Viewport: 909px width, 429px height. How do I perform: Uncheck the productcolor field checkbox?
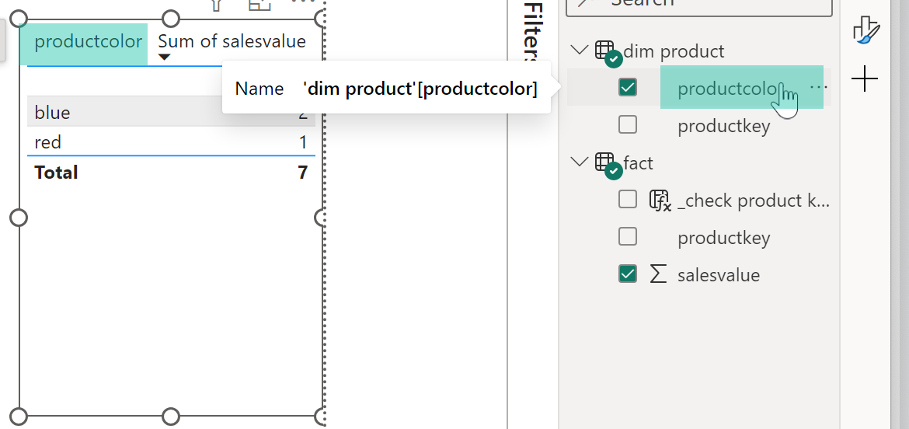(x=628, y=88)
